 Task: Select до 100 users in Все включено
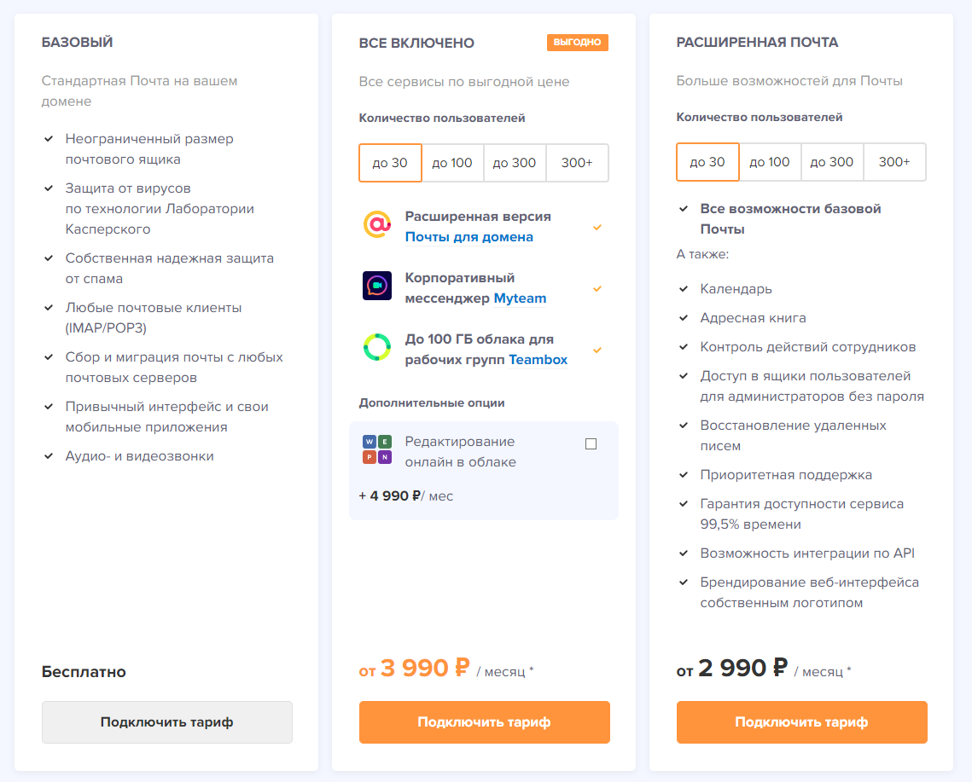coord(452,163)
